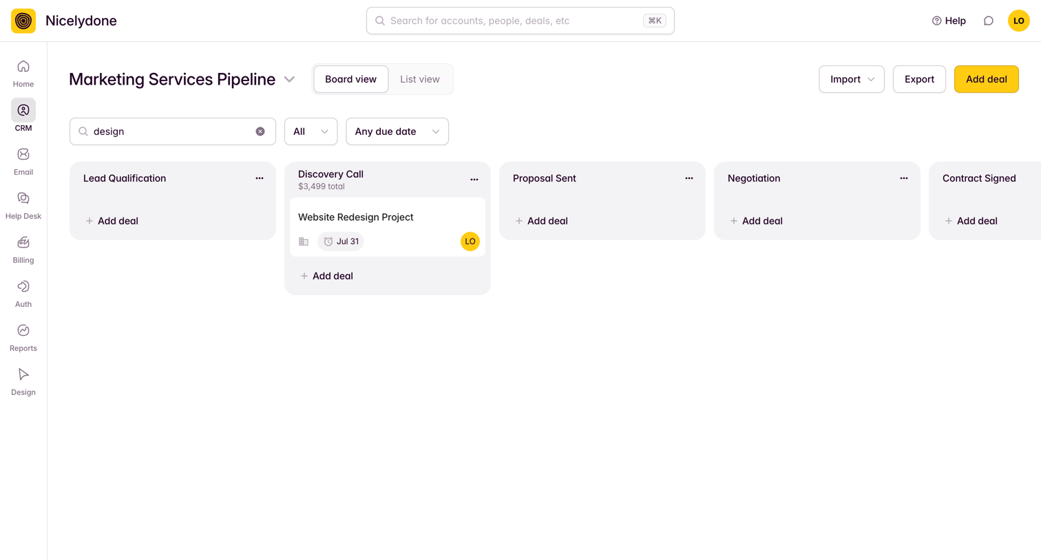Select the CRM sidebar icon
The image size is (1041, 560).
click(x=23, y=110)
